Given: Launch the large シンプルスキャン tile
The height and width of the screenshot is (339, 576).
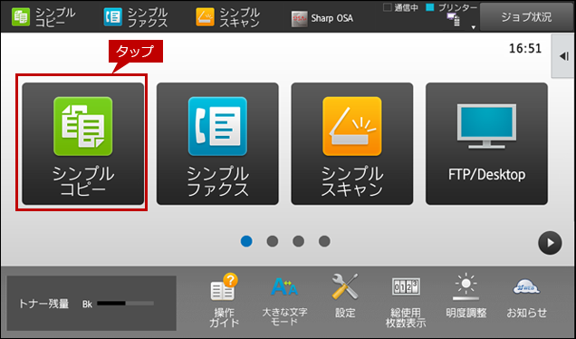Looking at the screenshot, I should tap(352, 144).
